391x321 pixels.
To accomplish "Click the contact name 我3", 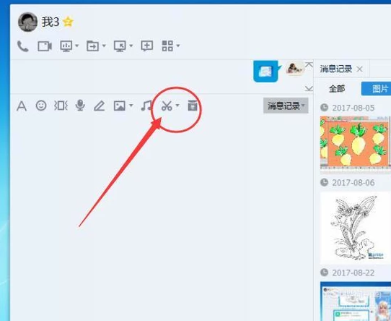I will 50,22.
